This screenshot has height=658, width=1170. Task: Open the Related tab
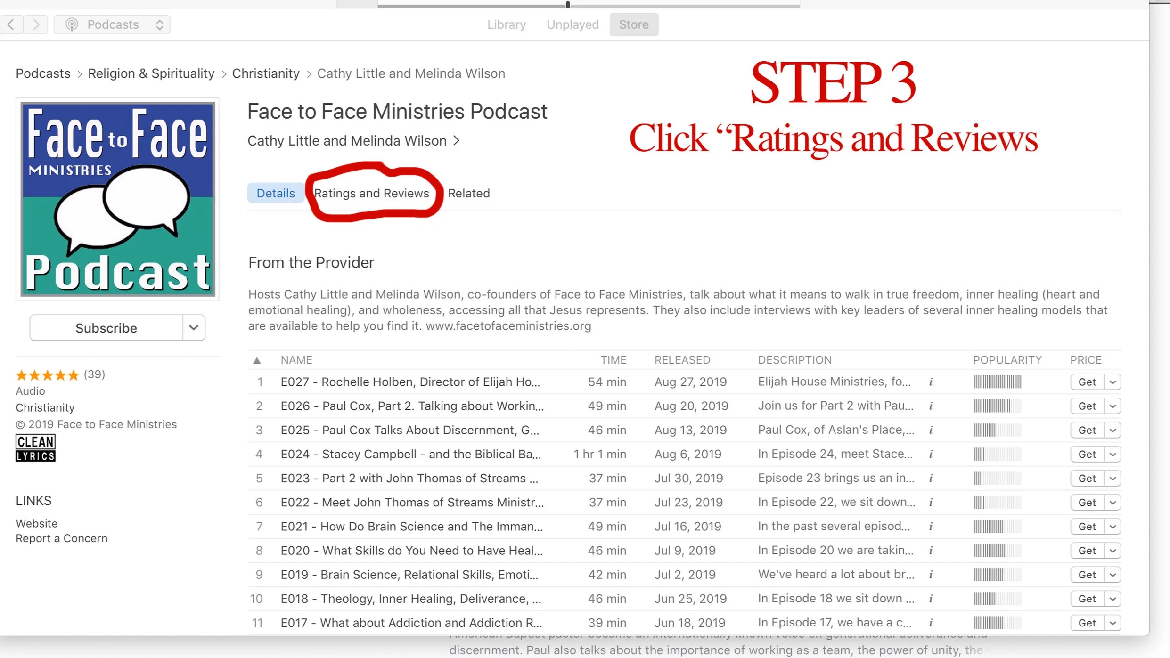[x=469, y=193]
